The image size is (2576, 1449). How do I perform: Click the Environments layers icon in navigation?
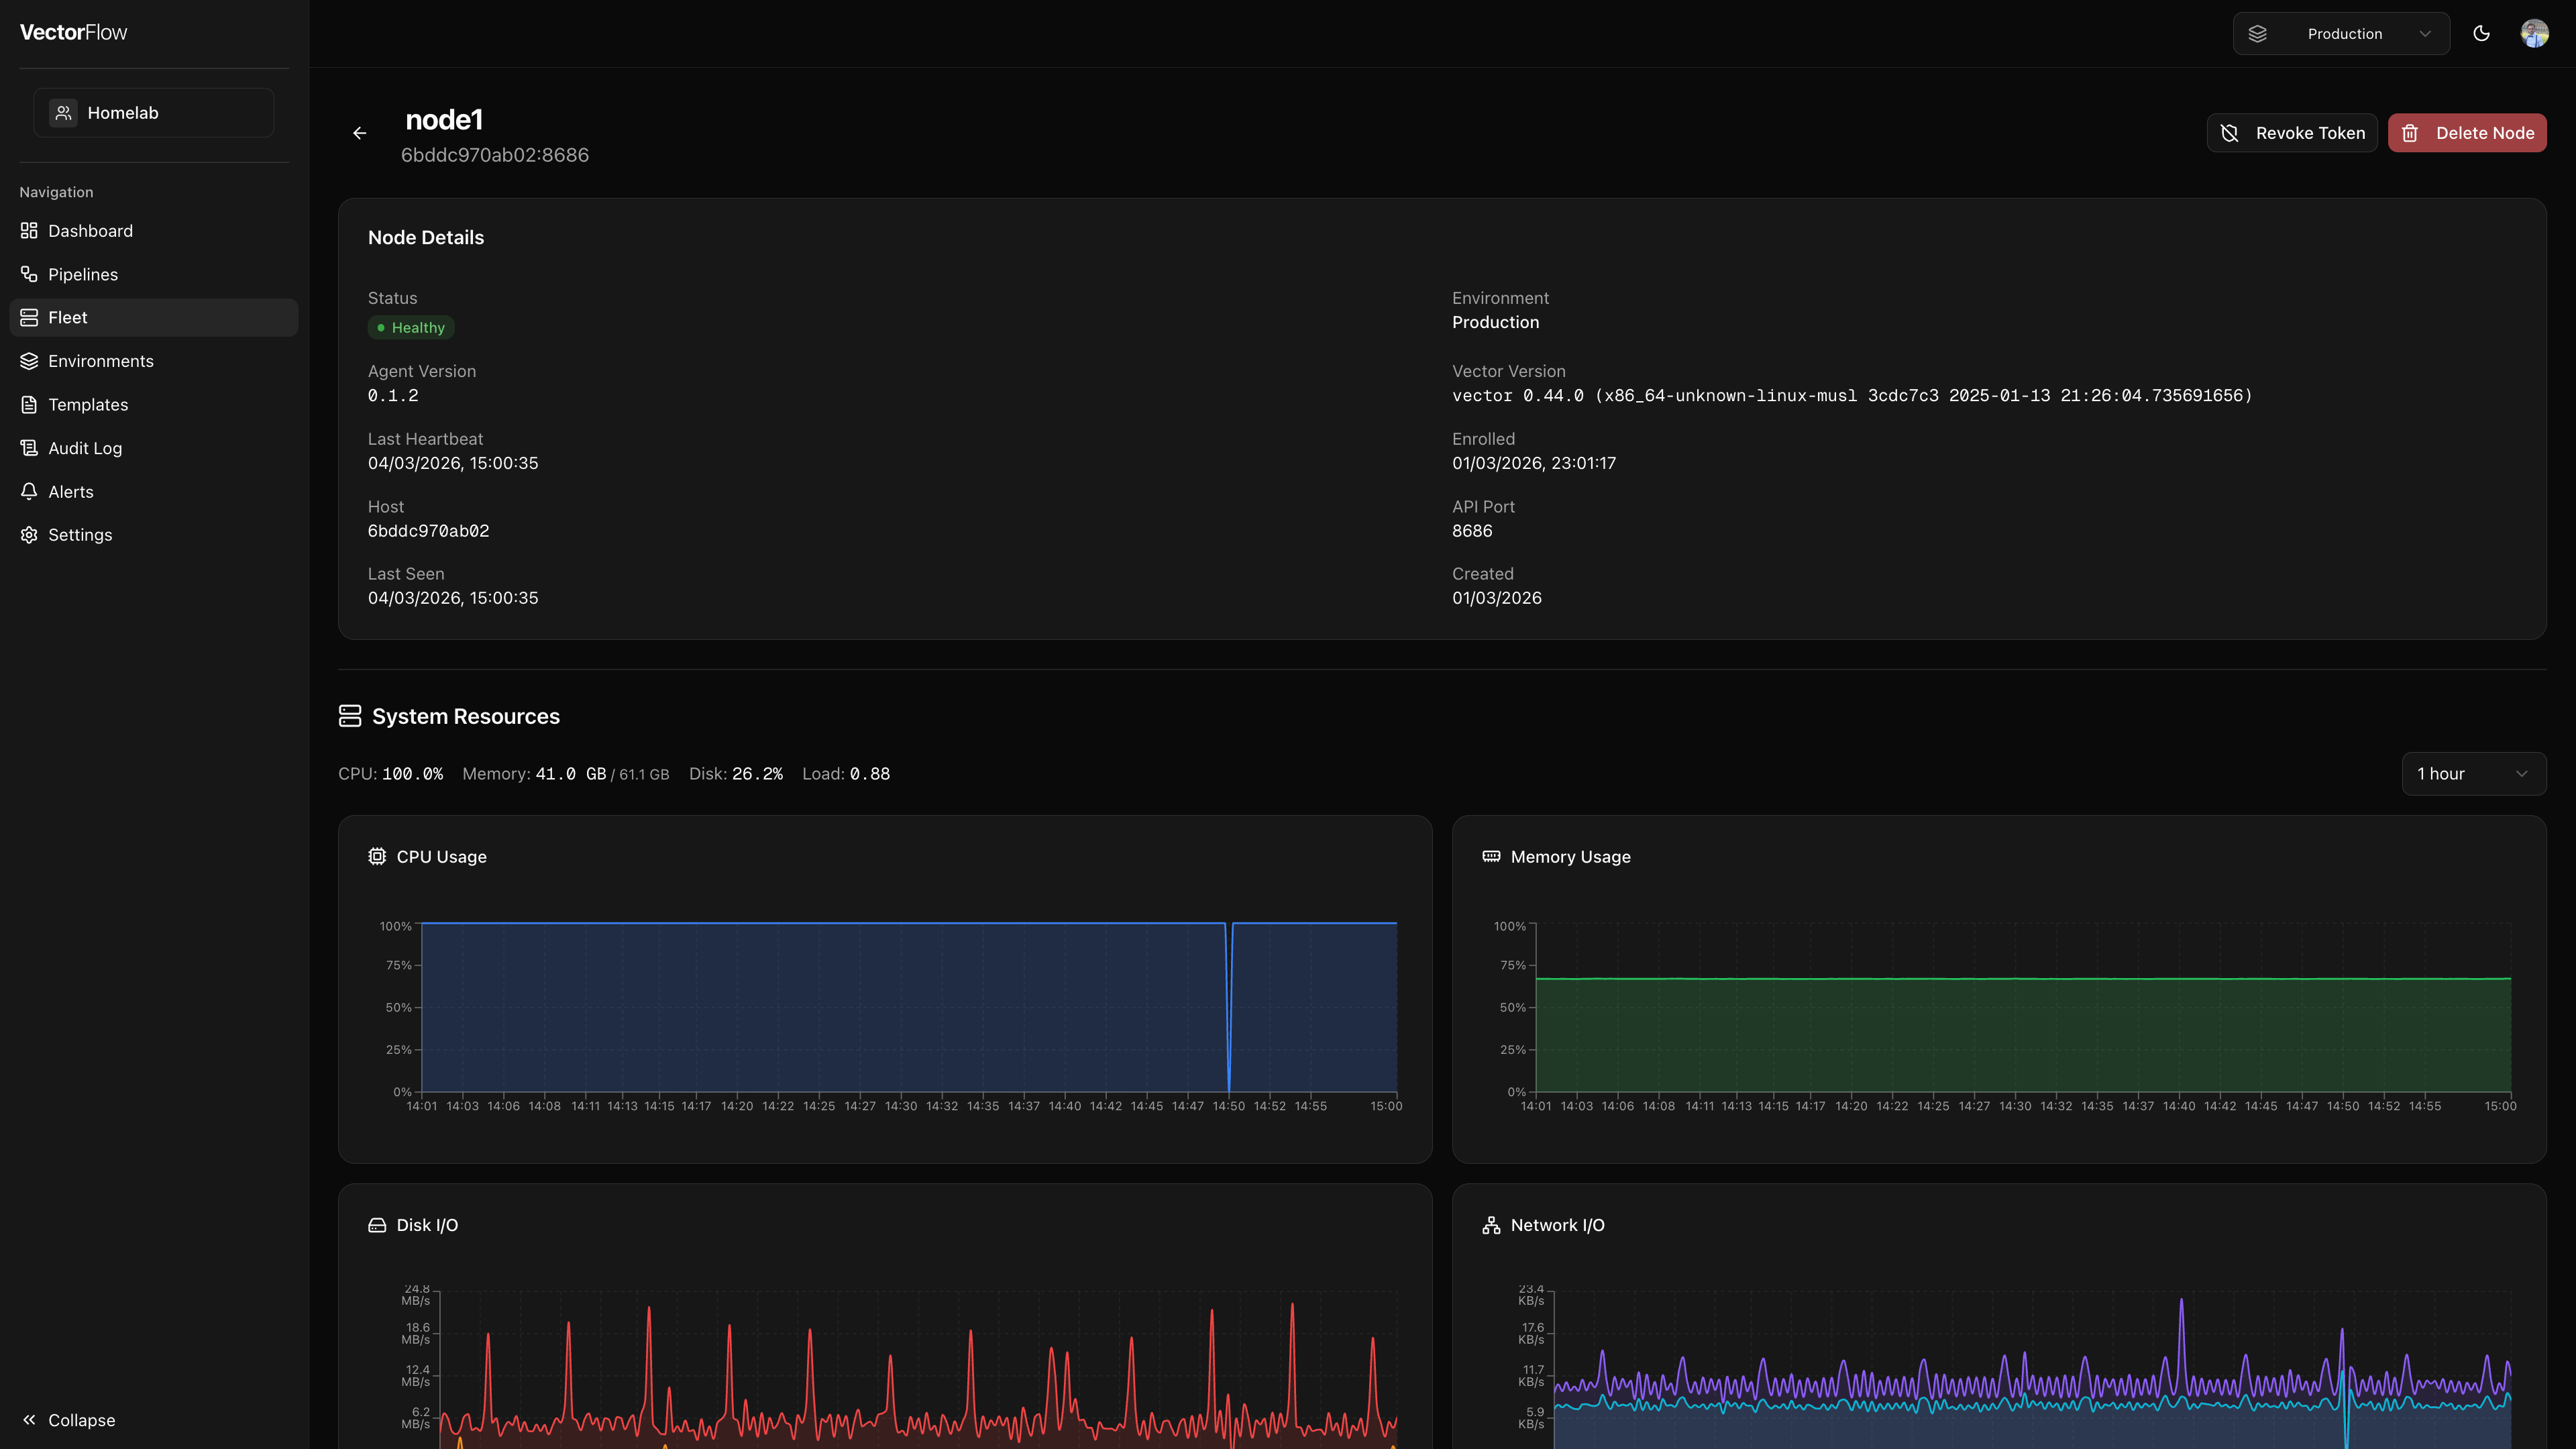point(29,361)
